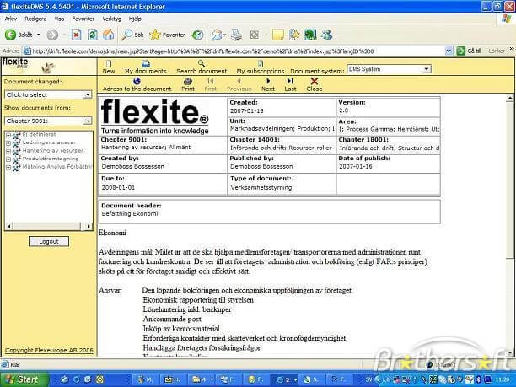Go to Next document
The image size is (516, 387).
(x=268, y=84)
